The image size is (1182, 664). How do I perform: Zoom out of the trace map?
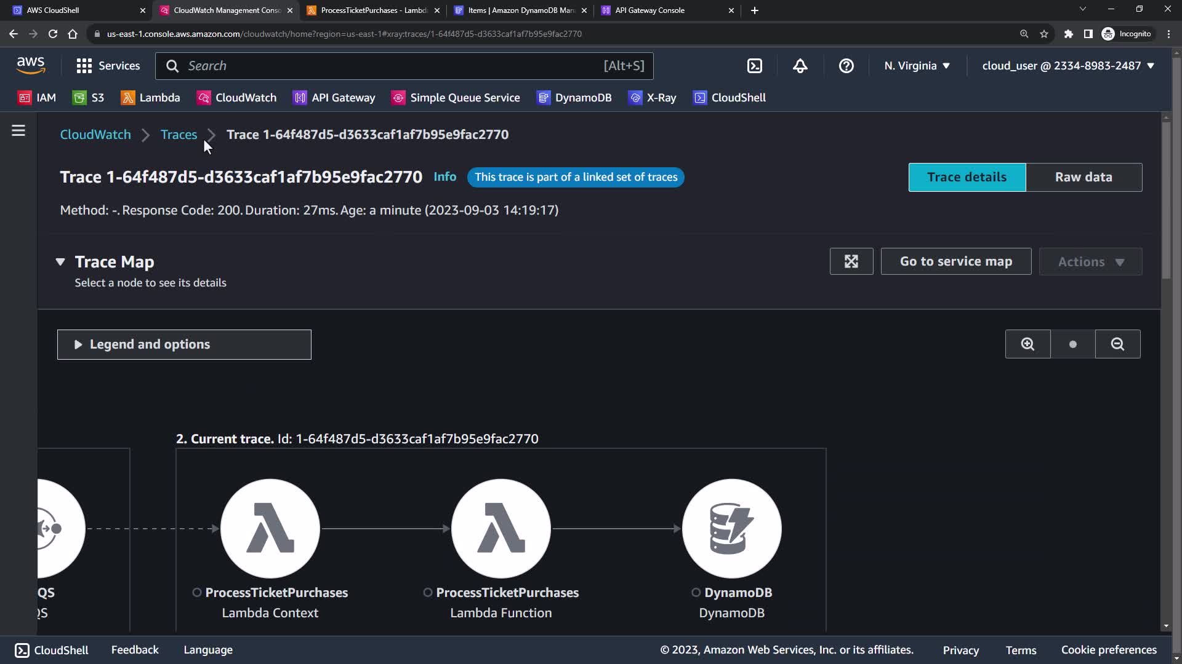pos(1117,344)
